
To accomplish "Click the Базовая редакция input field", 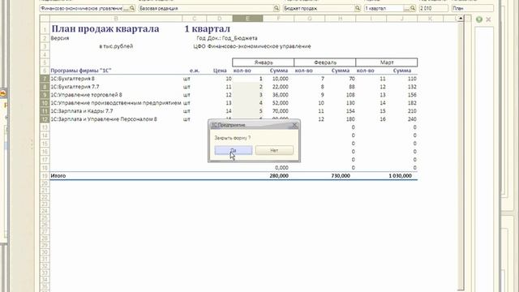I will click(x=206, y=8).
